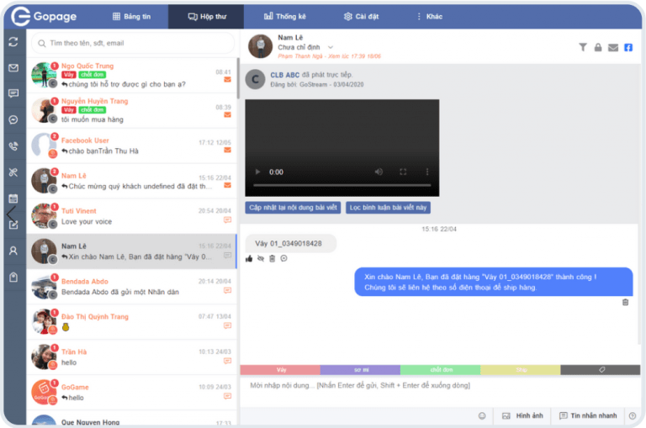Click the Messenger reply icon under comment
The width and height of the screenshot is (646, 428).
(283, 259)
